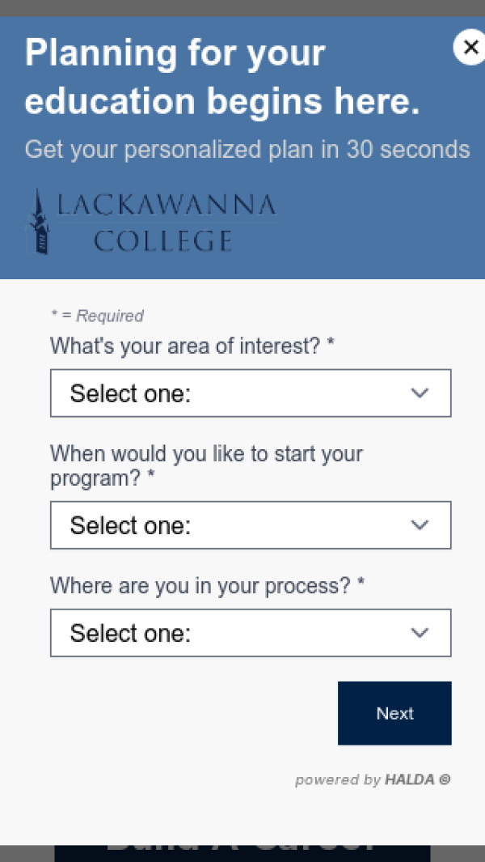Viewport: 485px width, 862px height.
Task: Click the "When would you like to start" label
Action: tap(206, 465)
